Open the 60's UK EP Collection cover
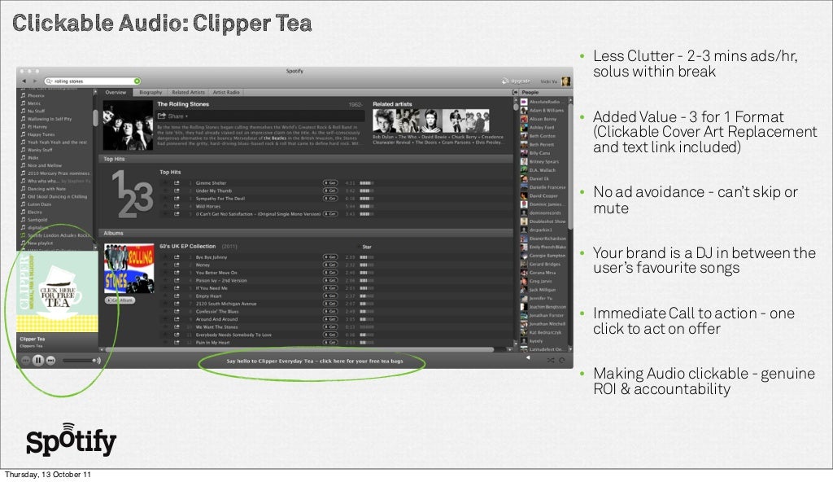This screenshot has height=482, width=833. click(129, 268)
